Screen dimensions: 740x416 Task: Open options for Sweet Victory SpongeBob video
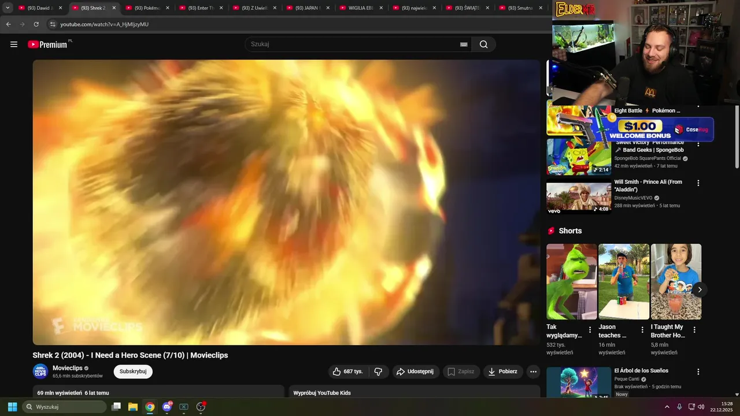click(x=698, y=144)
